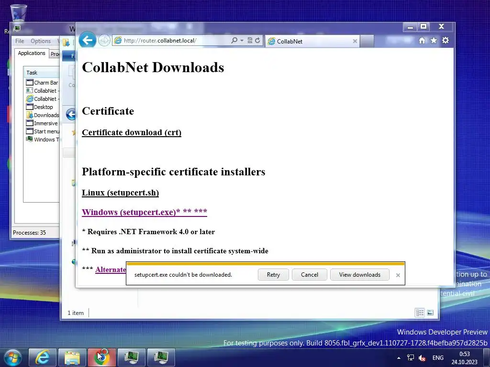The image size is (490, 367).
Task: Click the Task column header
Action: pyautogui.click(x=42, y=73)
